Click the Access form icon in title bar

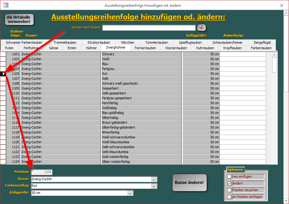[6, 5]
